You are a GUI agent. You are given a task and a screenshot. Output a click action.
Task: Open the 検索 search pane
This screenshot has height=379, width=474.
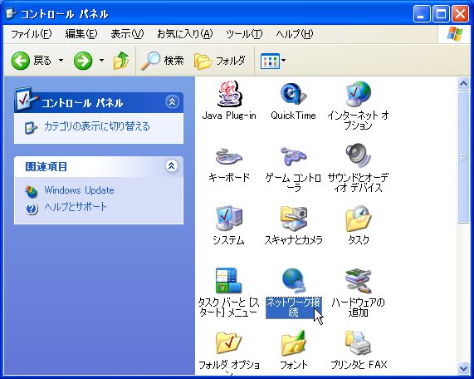pos(163,61)
